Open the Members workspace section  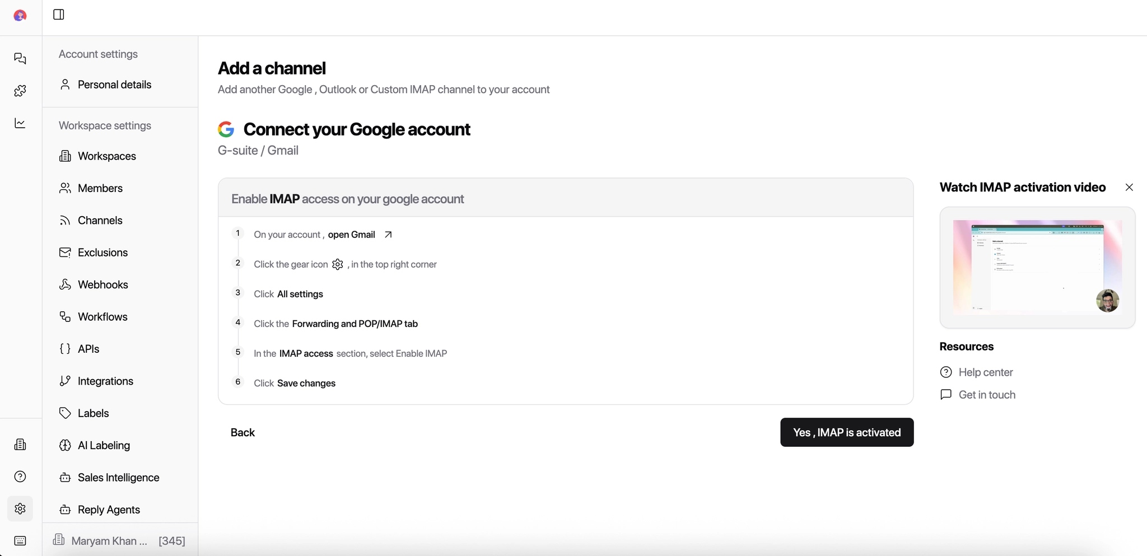[100, 188]
